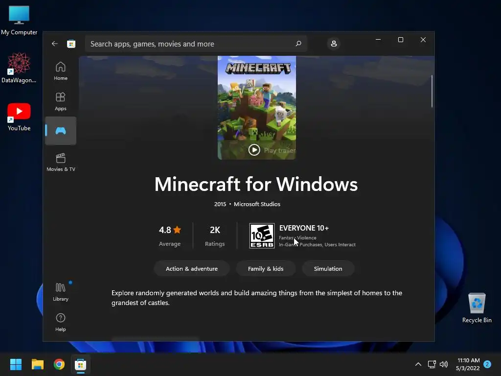Open Apps section in sidebar
The image size is (501, 376).
[60, 101]
